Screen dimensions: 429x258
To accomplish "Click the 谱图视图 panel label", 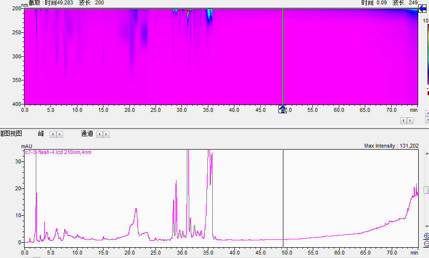I will 11,133.
